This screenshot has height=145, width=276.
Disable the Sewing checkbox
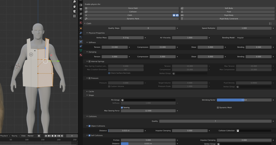point(122,108)
